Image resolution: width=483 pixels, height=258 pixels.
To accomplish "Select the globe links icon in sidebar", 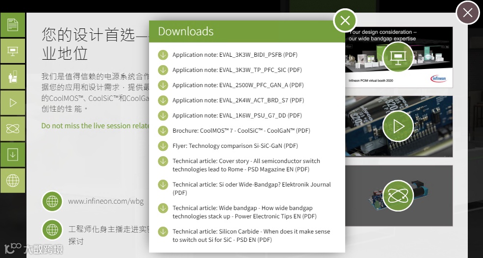I will click(x=13, y=181).
